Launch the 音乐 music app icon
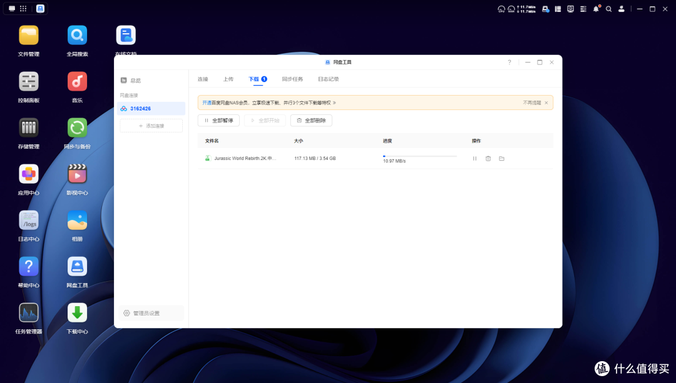 77,81
